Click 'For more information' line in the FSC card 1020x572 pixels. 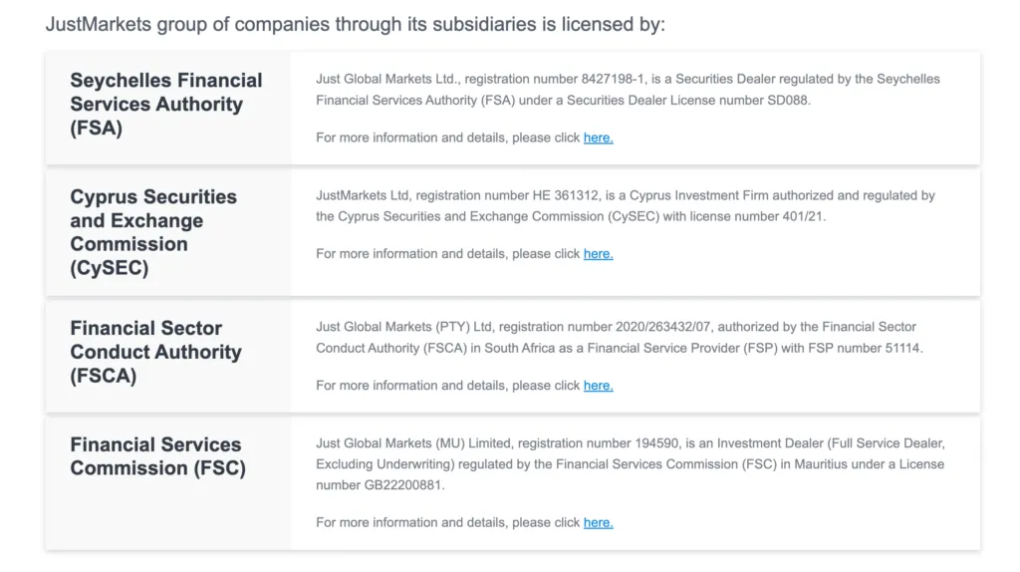tap(464, 522)
